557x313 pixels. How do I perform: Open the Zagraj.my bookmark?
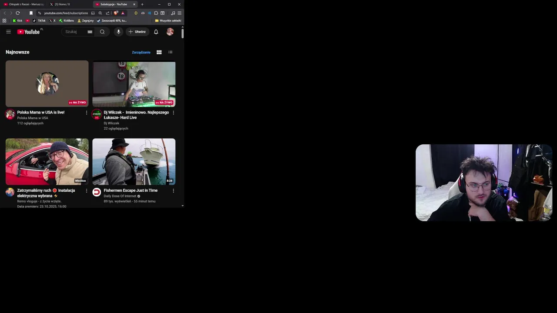pyautogui.click(x=85, y=20)
